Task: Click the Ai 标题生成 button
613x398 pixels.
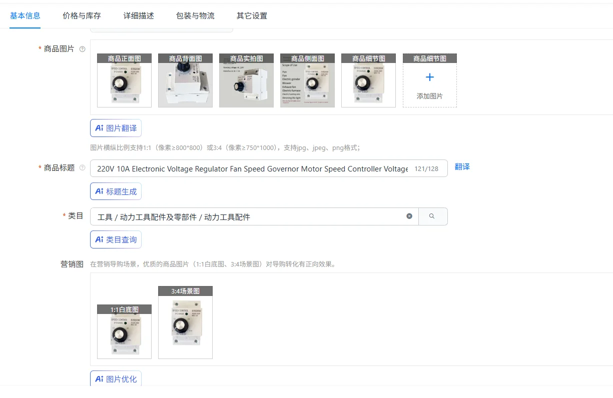Action: (116, 191)
